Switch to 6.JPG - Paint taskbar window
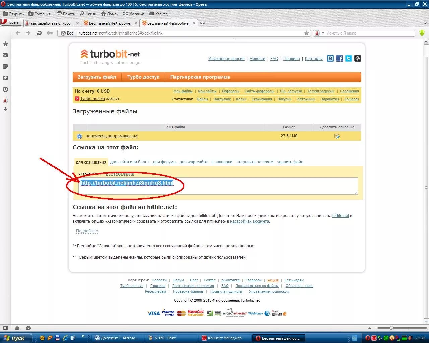The image size is (429, 343). (x=172, y=338)
